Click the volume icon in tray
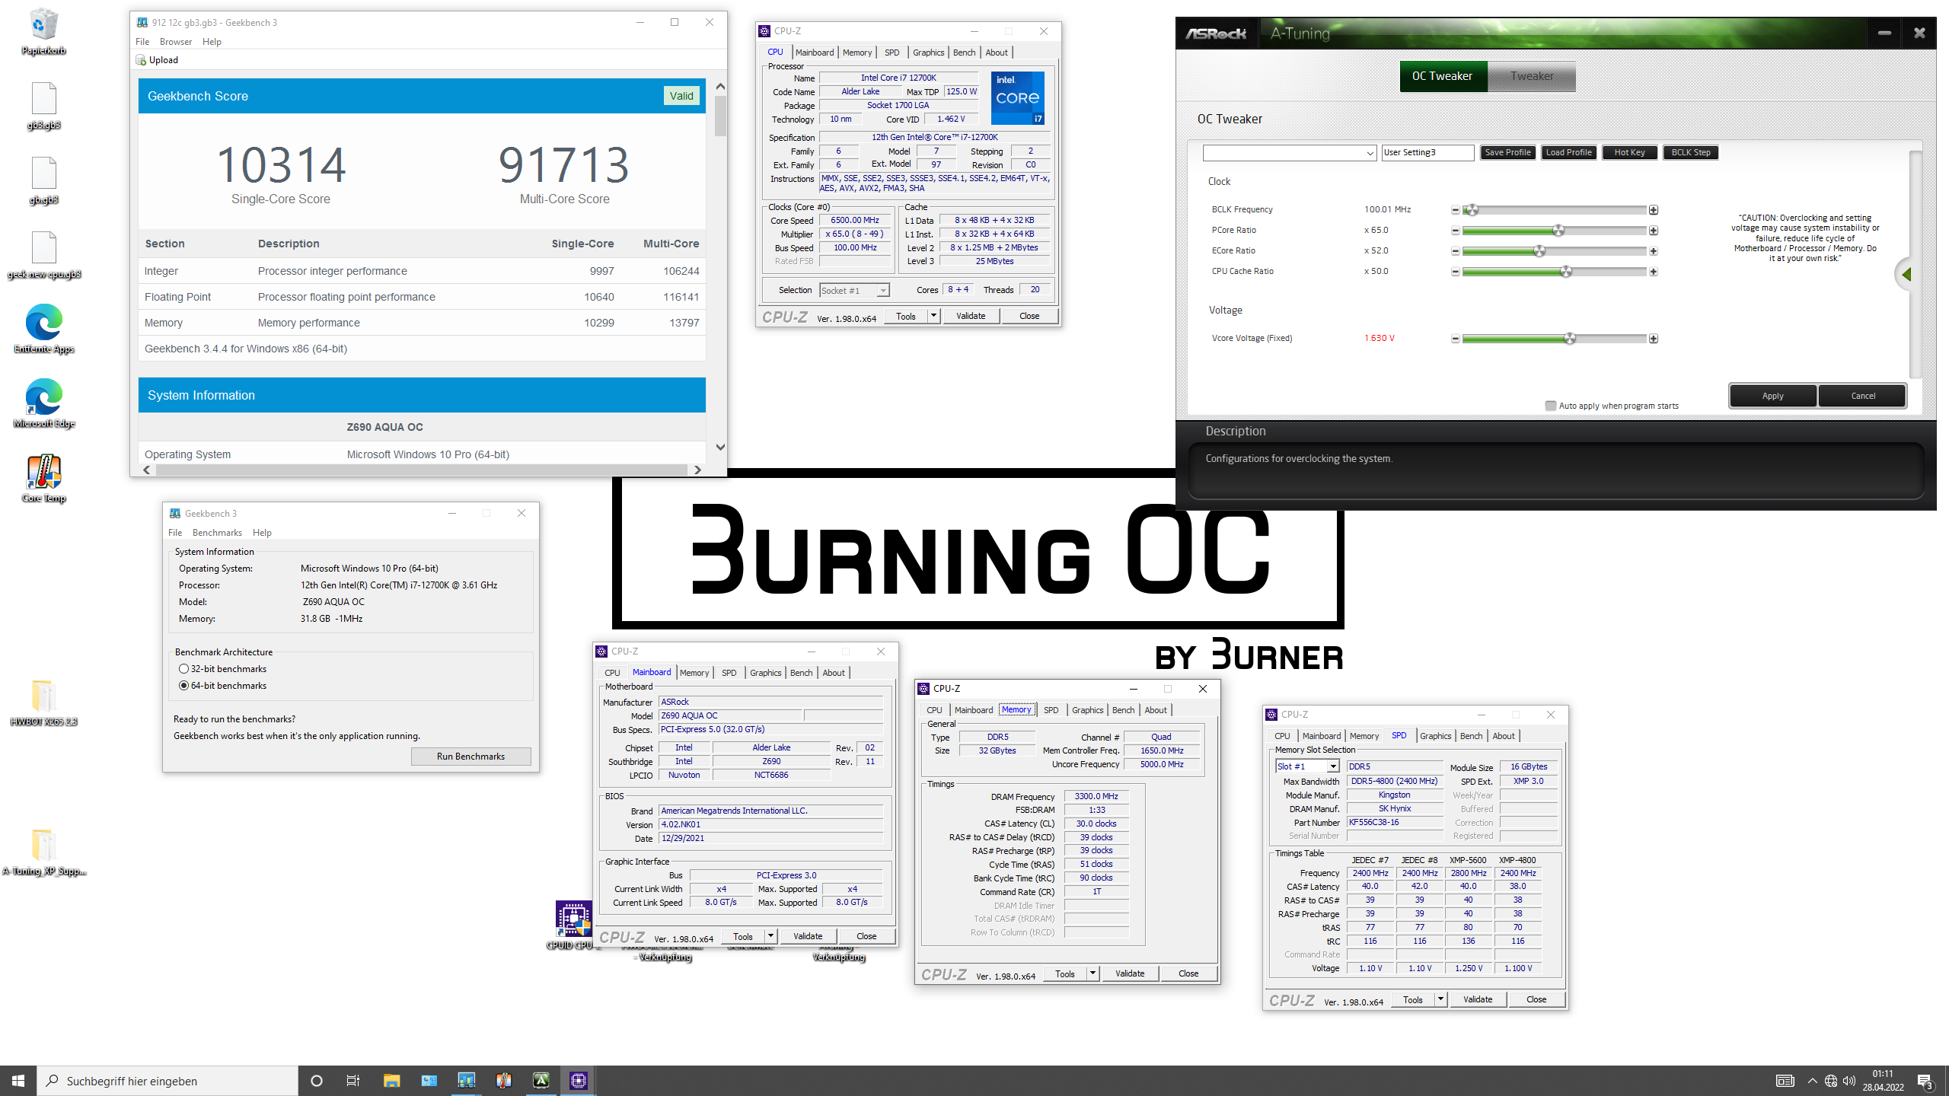This screenshot has width=1949, height=1096. [1849, 1081]
